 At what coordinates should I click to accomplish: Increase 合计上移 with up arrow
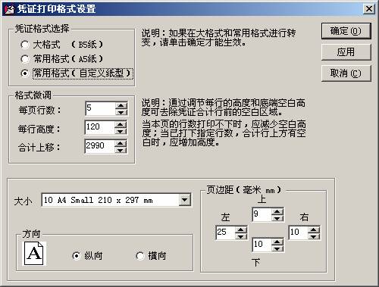click(x=121, y=143)
